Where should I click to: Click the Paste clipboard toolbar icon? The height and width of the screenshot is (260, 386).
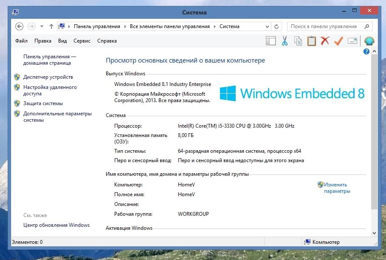[x=312, y=41]
